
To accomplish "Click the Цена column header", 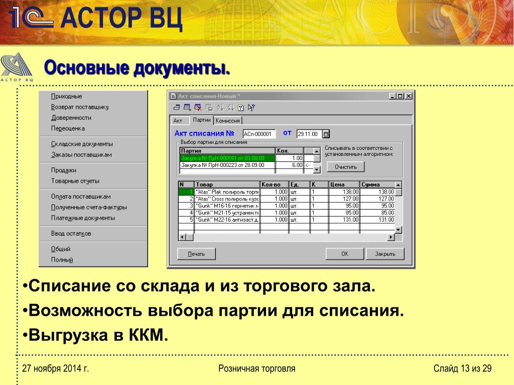I will [344, 184].
